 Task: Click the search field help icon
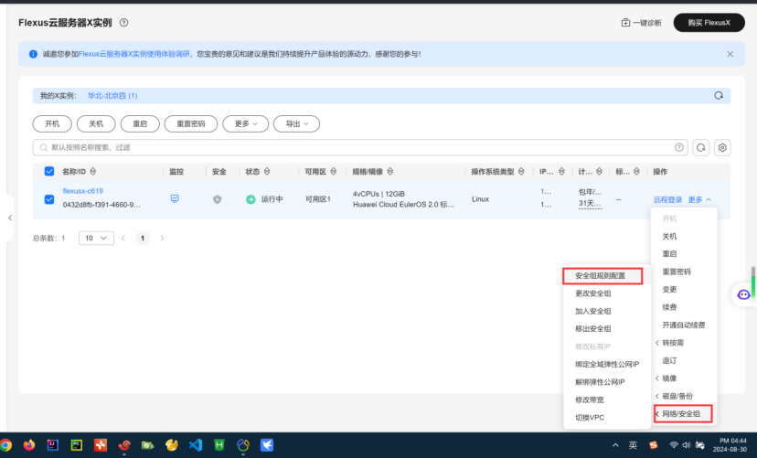point(678,147)
